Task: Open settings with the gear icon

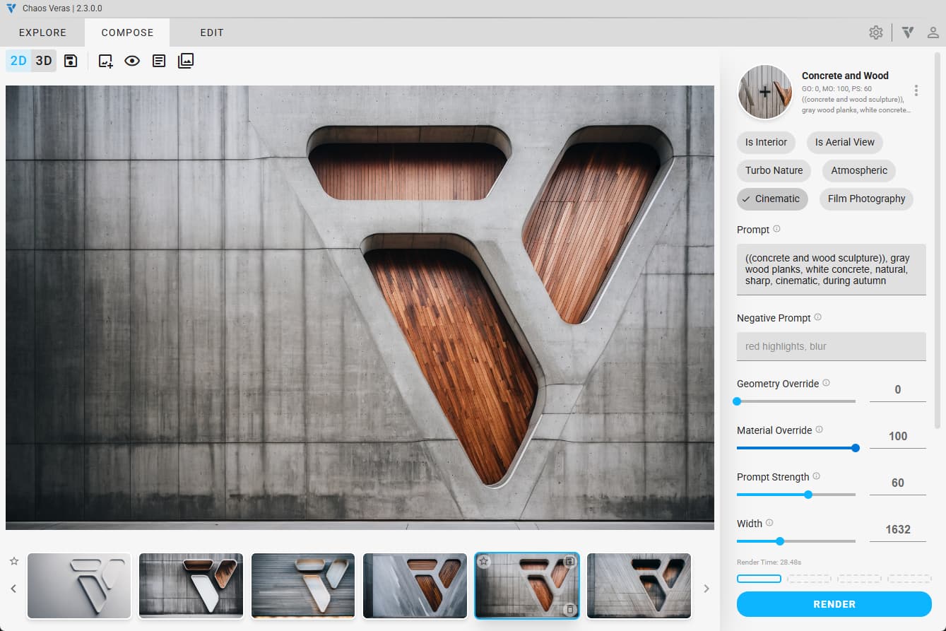Action: pyautogui.click(x=876, y=33)
